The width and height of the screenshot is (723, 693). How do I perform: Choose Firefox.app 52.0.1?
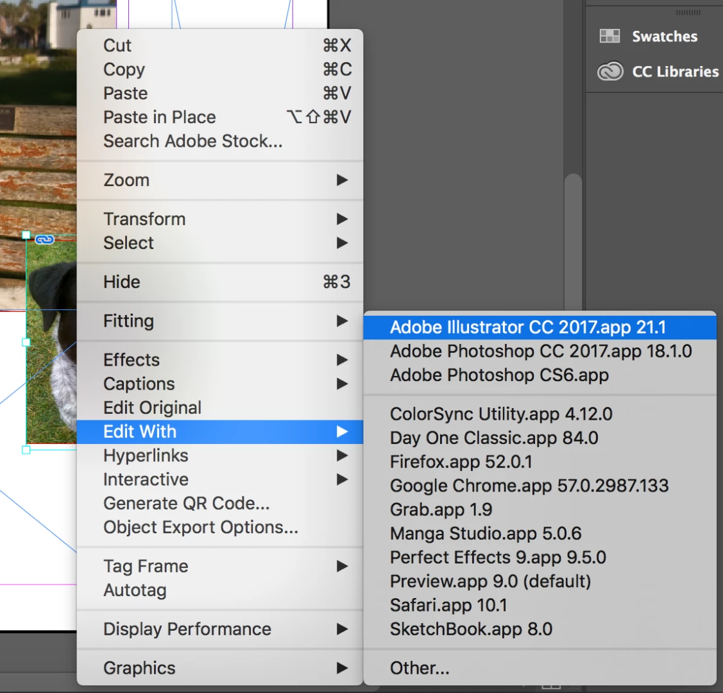coord(540,462)
